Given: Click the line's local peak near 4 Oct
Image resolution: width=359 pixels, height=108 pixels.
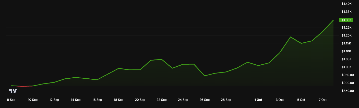Looking at the screenshot, I should pyautogui.click(x=290, y=37).
